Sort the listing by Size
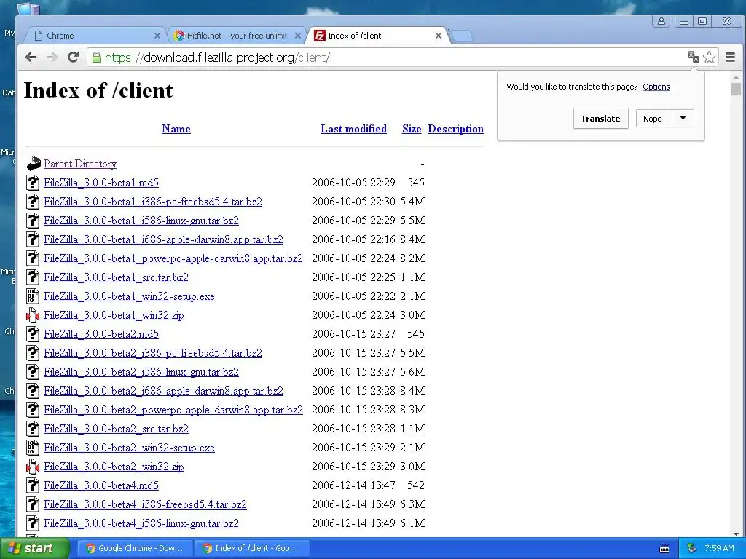The height and width of the screenshot is (559, 746). pos(412,129)
